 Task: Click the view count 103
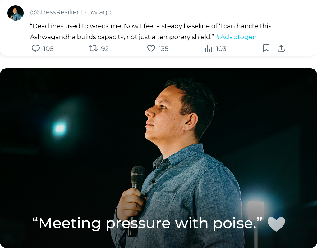click(x=221, y=49)
